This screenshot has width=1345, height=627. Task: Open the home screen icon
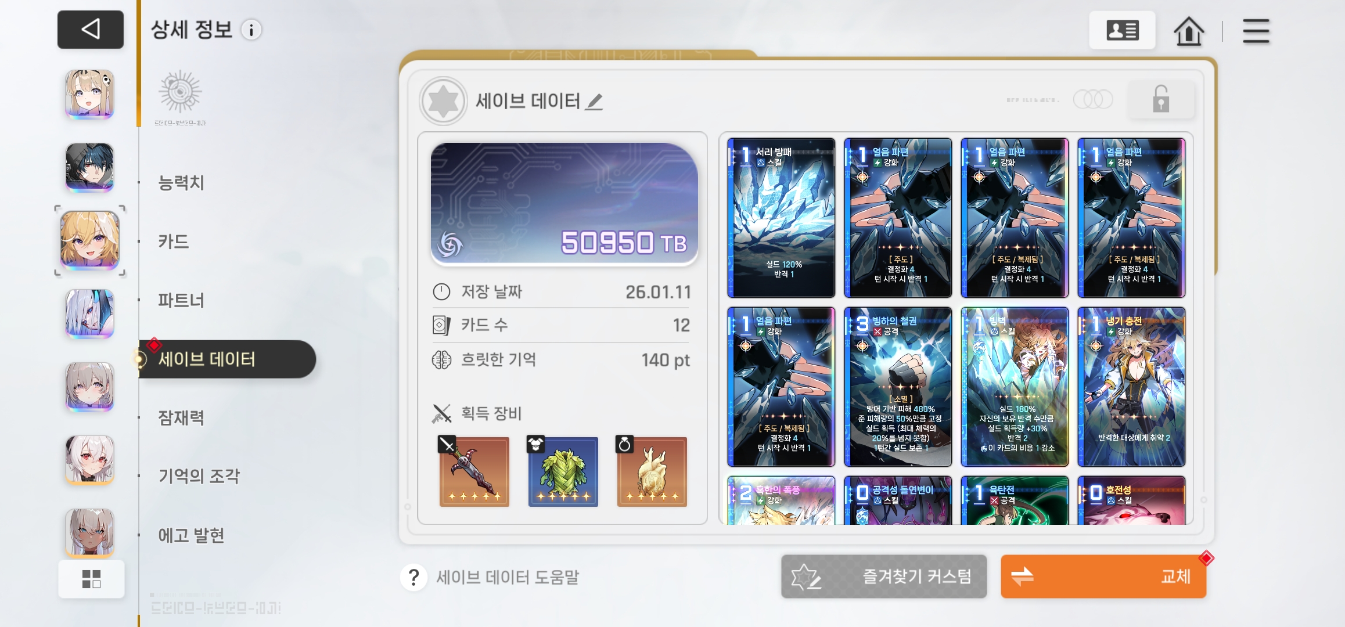tap(1189, 31)
